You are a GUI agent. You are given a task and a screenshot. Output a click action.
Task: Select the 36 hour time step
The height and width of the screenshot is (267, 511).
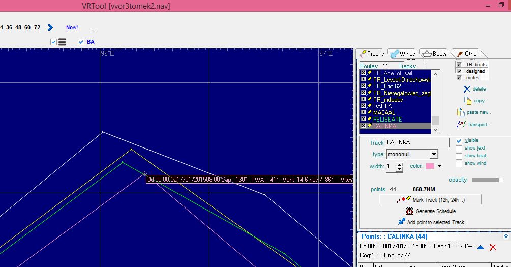[9, 27]
